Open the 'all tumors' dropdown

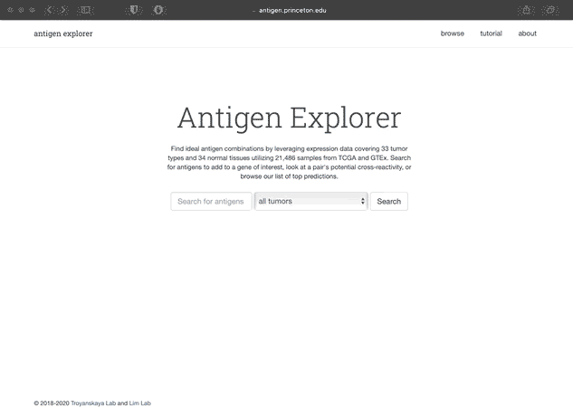click(310, 202)
